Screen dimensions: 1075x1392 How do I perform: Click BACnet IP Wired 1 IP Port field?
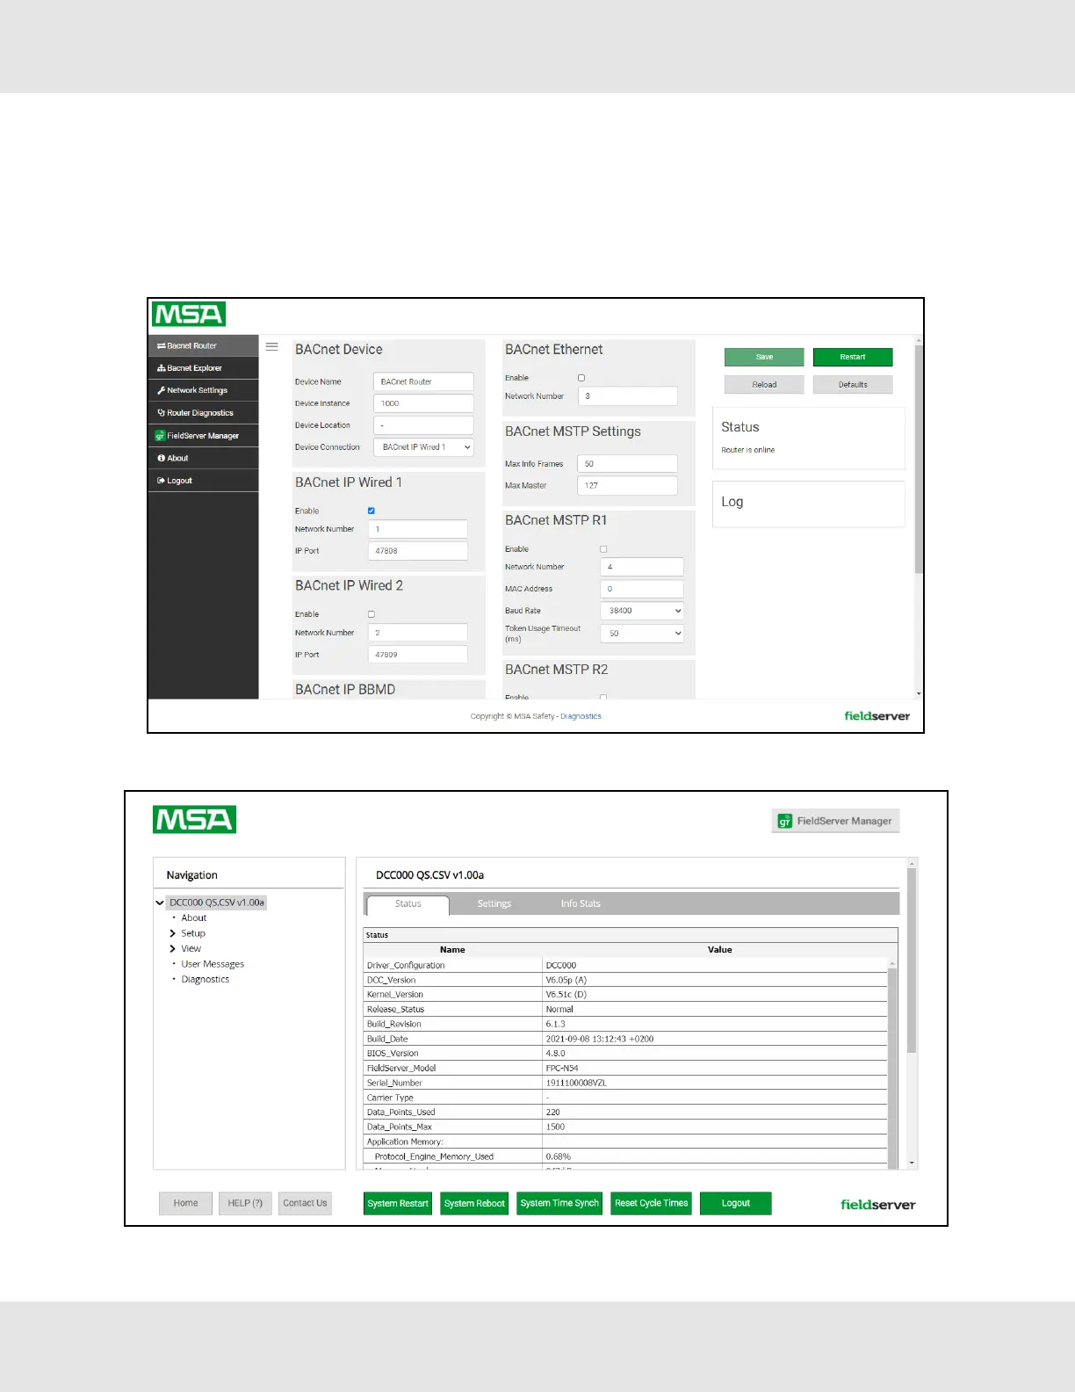417,551
